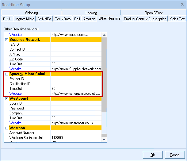Open the Supercom Website link label
The height and width of the screenshot is (161, 187).
coord(16,35)
